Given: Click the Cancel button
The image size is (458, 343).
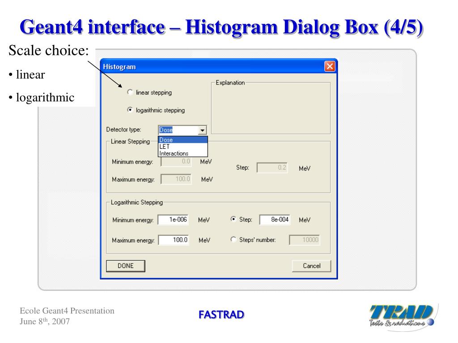Looking at the screenshot, I should (x=311, y=266).
